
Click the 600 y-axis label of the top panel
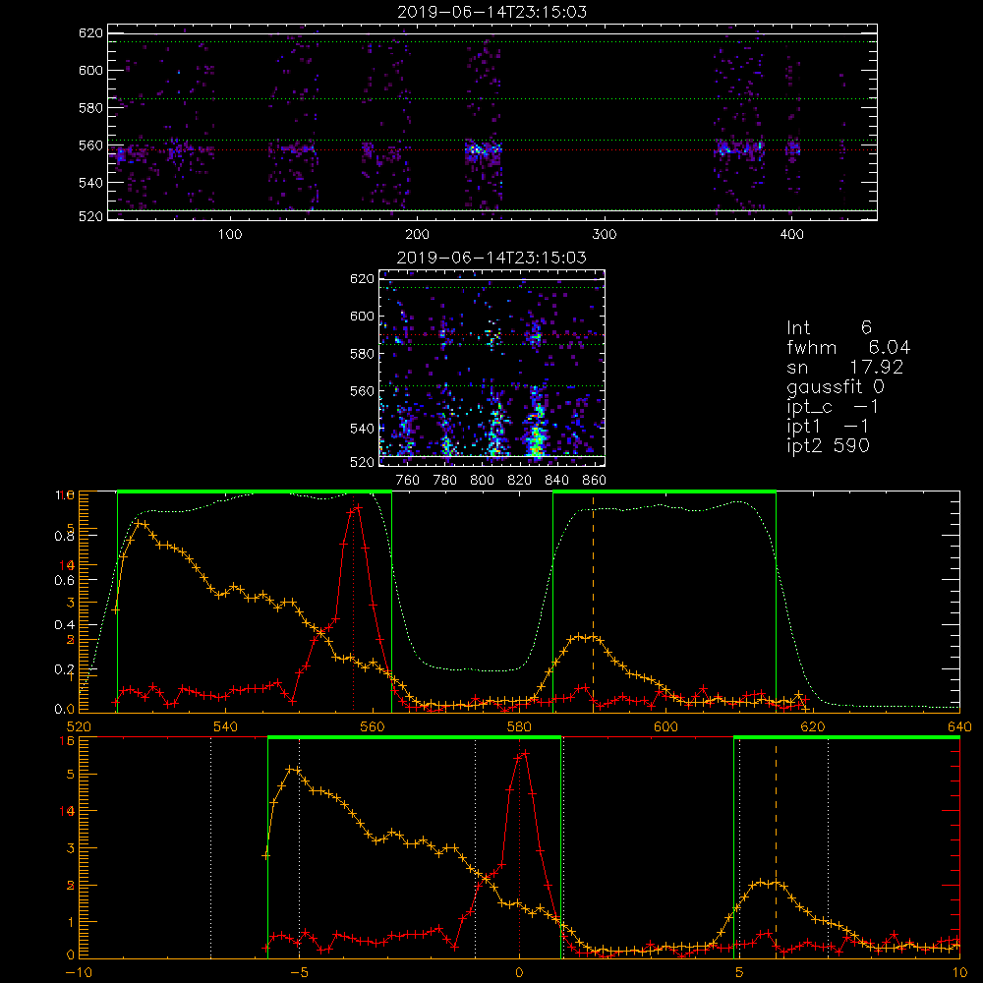point(90,70)
